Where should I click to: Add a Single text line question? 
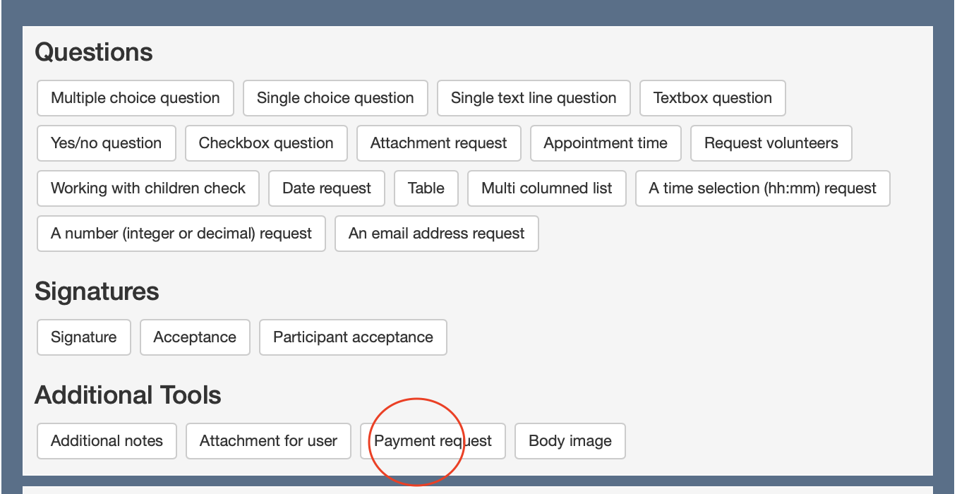coord(534,98)
